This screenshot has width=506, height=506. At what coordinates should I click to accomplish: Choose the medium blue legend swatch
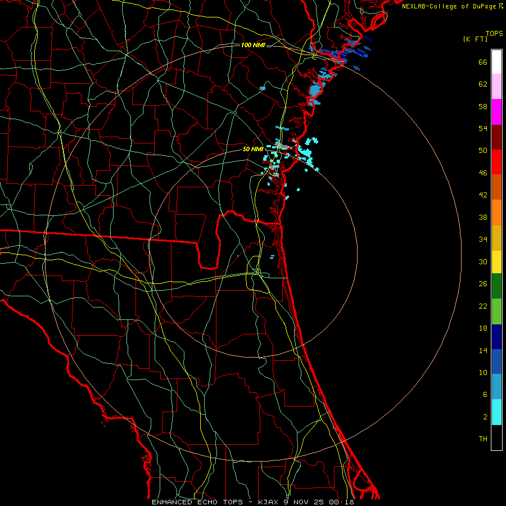pos(496,362)
